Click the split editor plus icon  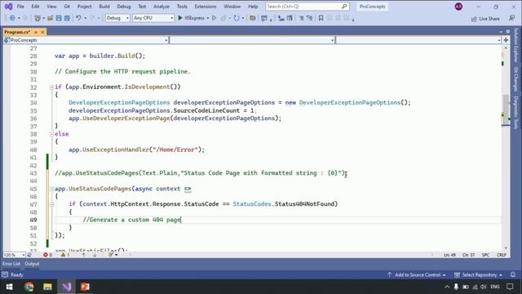point(506,40)
